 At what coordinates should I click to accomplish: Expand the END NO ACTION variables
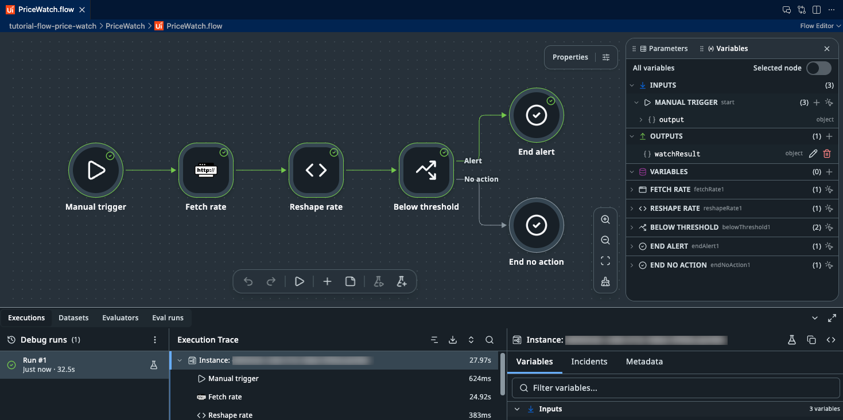[x=632, y=265]
